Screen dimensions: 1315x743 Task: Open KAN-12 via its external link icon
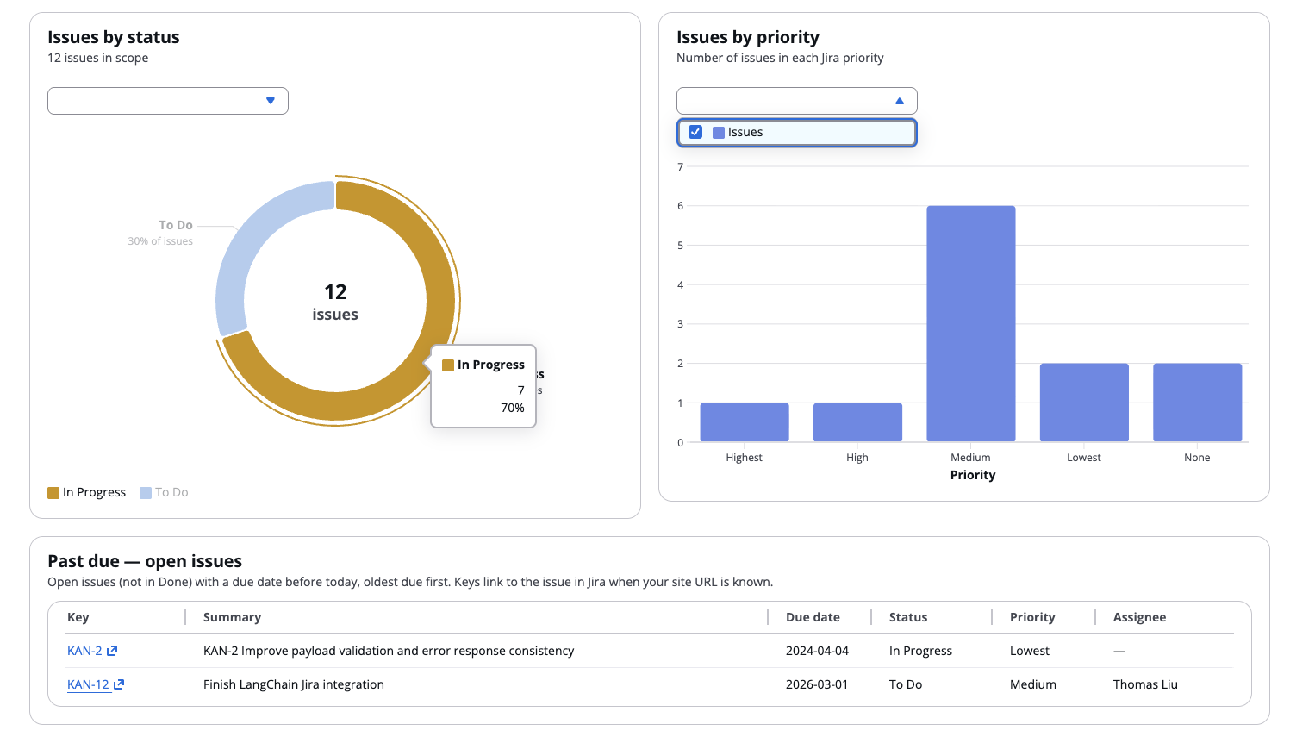coord(118,684)
